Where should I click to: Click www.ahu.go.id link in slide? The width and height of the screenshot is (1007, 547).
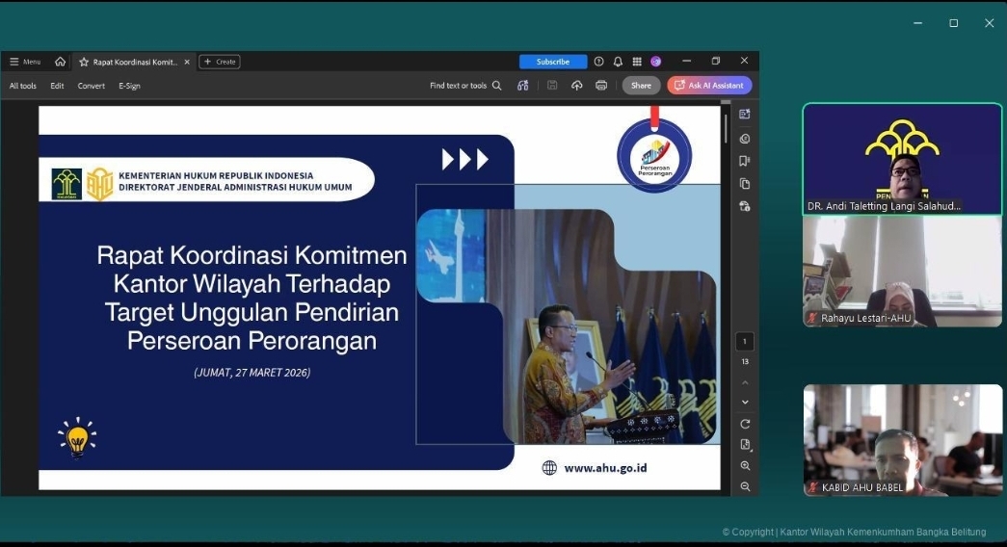pos(605,468)
